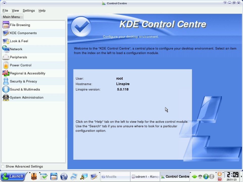Viewport: 243px width, 182px height.
Task: Select KDE Components in the sidebar
Action: [23, 33]
